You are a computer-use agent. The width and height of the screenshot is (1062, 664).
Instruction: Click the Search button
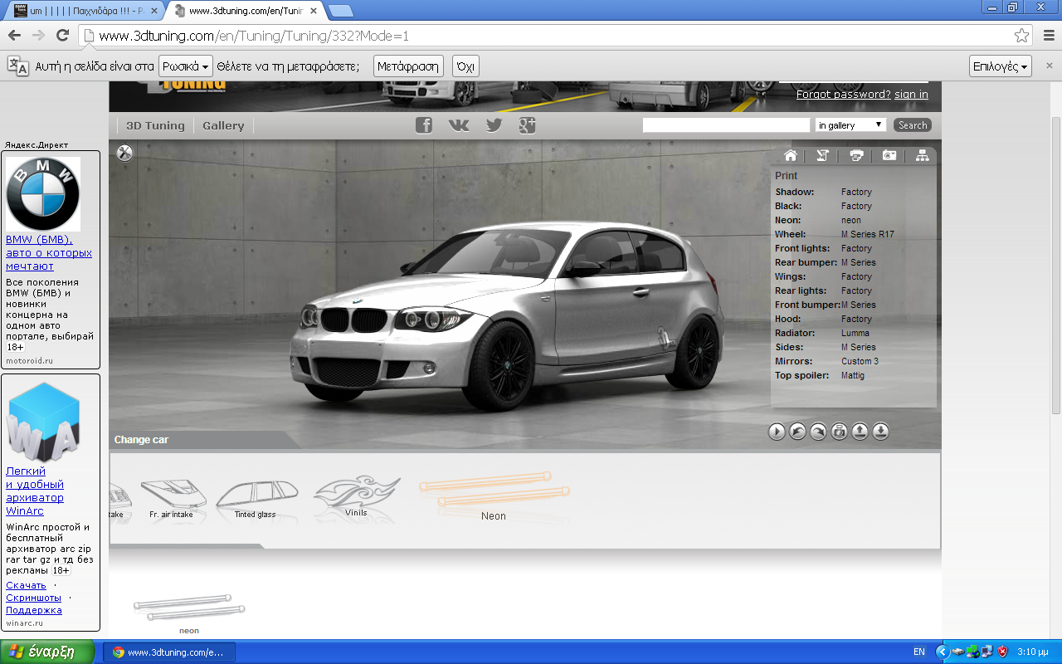pyautogui.click(x=913, y=125)
